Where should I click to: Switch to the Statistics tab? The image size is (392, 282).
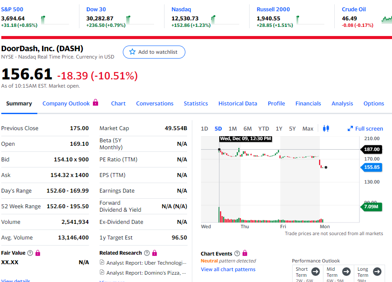[x=196, y=103]
